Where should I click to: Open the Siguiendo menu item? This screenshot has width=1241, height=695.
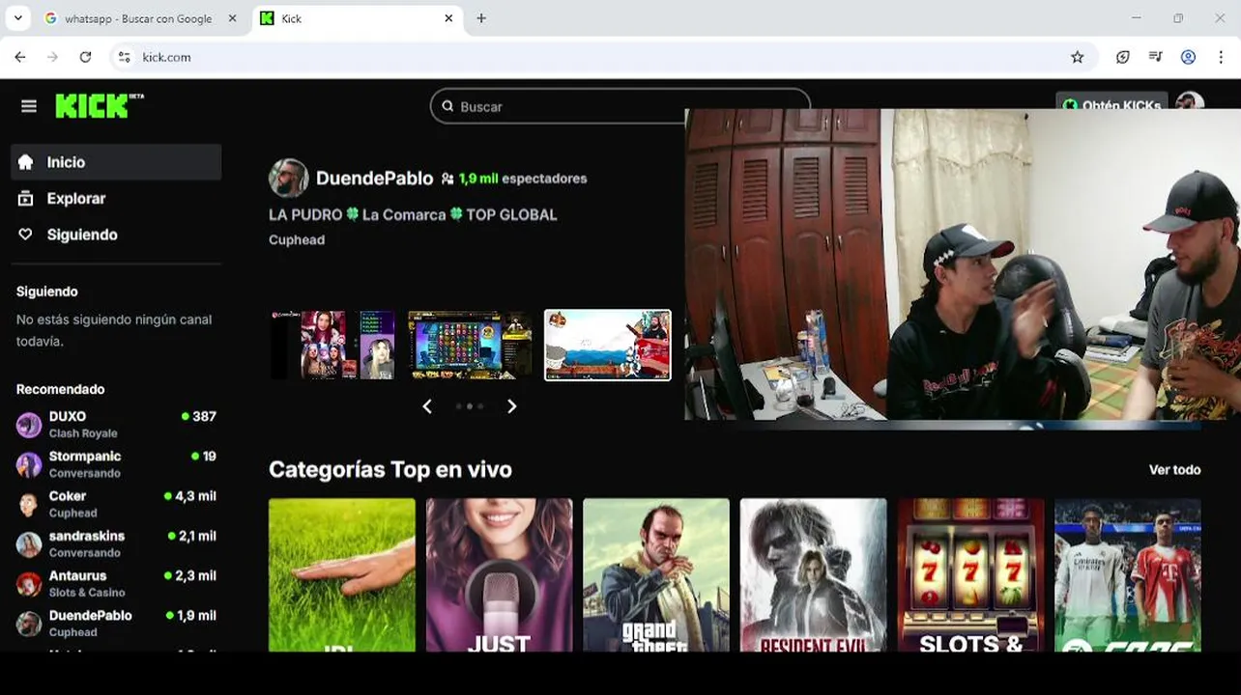tap(116, 235)
